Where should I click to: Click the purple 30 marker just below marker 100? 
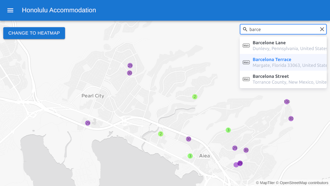(x=291, y=119)
